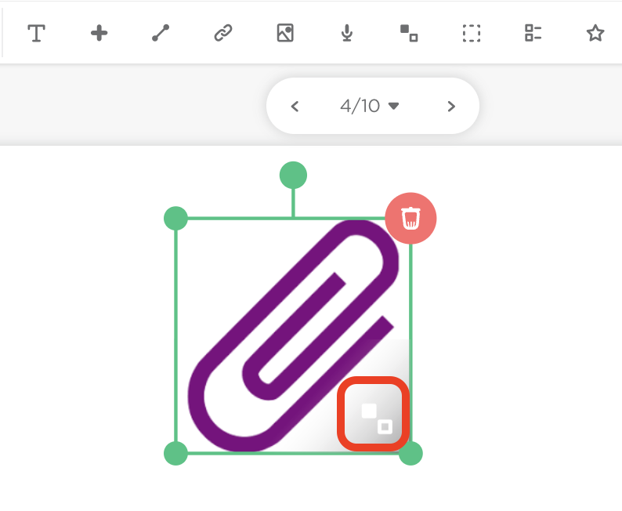Viewport: 622px width, 511px height.
Task: Click the plus Add icon
Action: [x=99, y=33]
